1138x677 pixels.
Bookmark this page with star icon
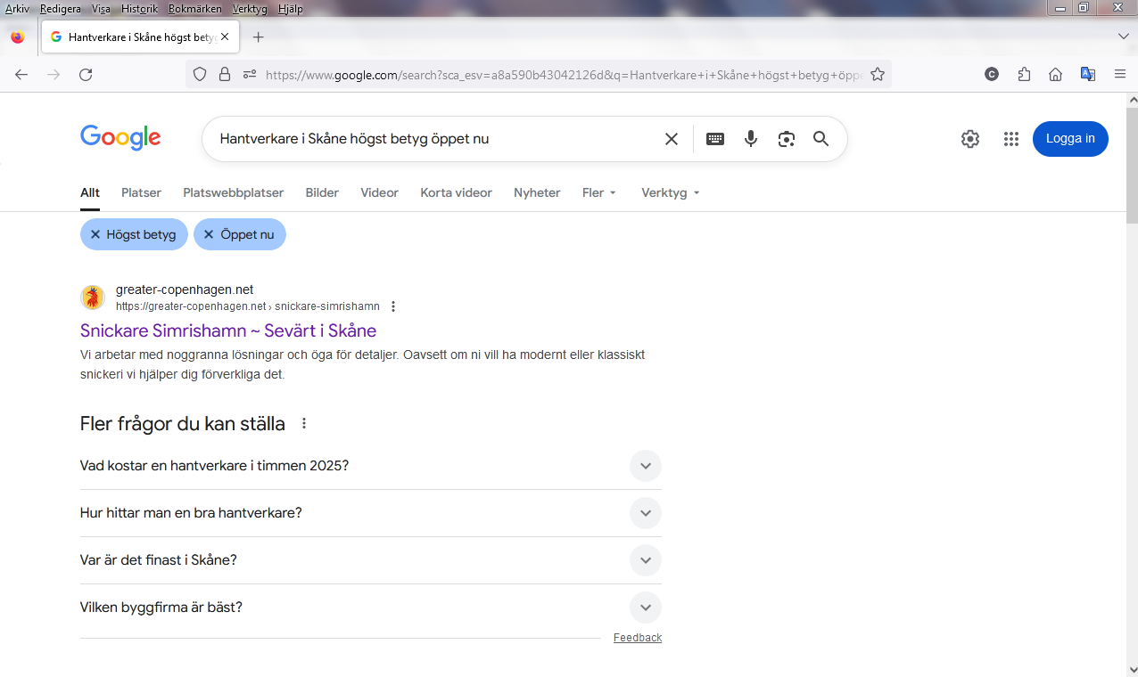[878, 75]
